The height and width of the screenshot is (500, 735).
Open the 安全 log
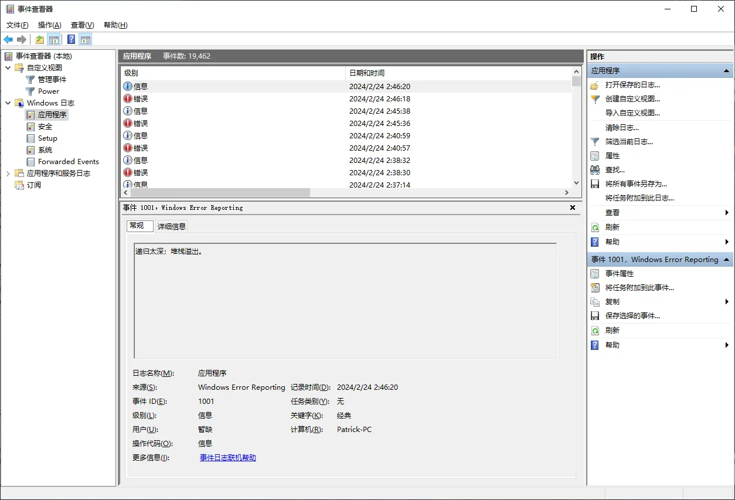(x=45, y=126)
